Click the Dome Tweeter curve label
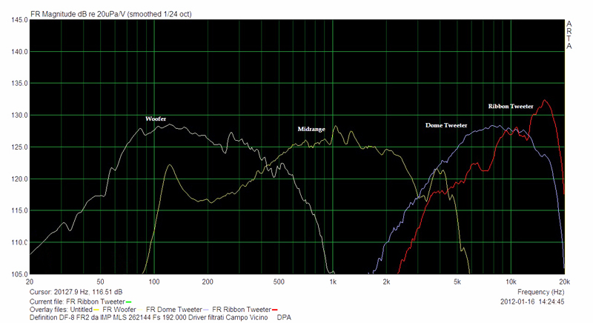 click(446, 125)
